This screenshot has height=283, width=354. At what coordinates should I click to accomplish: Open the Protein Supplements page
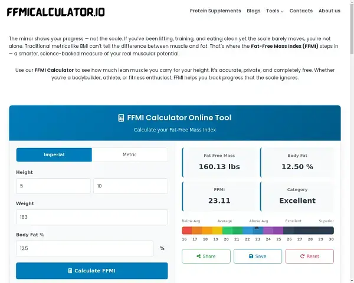coord(215,11)
